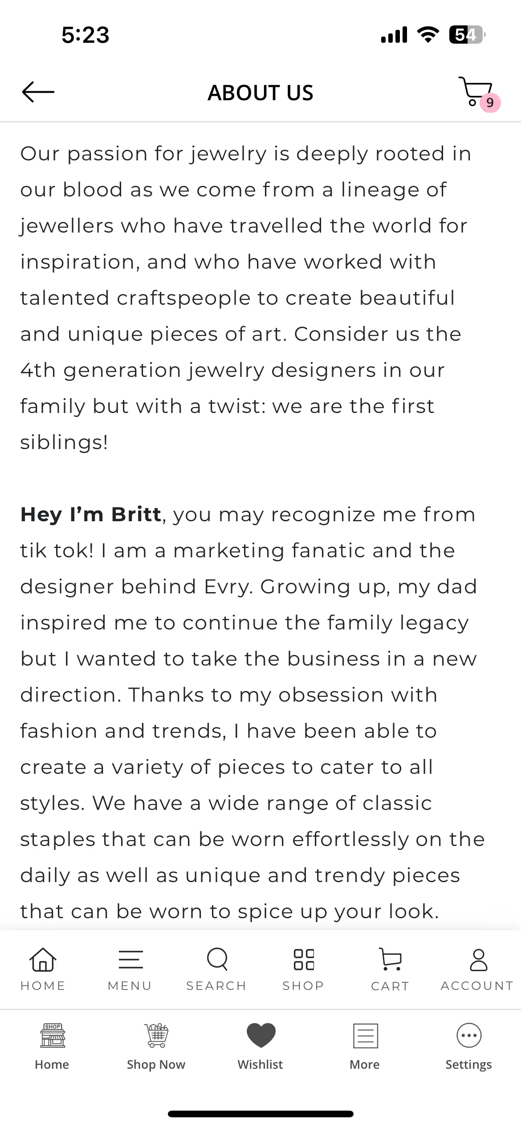Image resolution: width=521 pixels, height=1128 pixels.
Task: Tap the pink cart count badge
Action: [x=490, y=103]
